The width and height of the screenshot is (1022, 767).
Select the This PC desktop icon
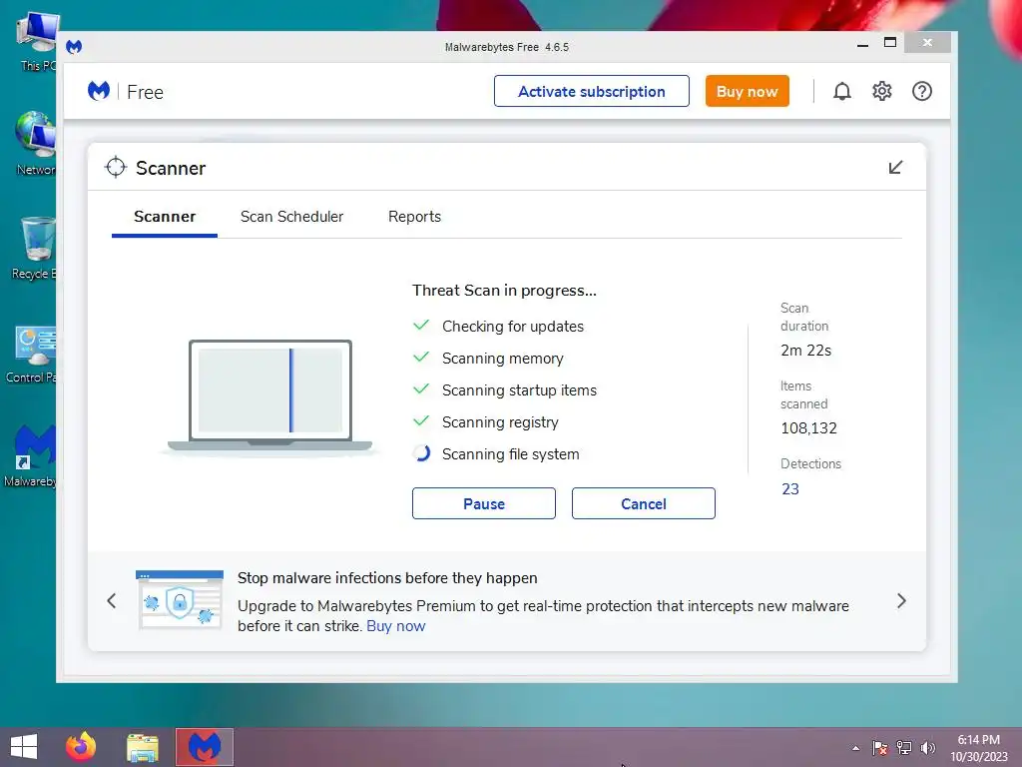[x=35, y=42]
